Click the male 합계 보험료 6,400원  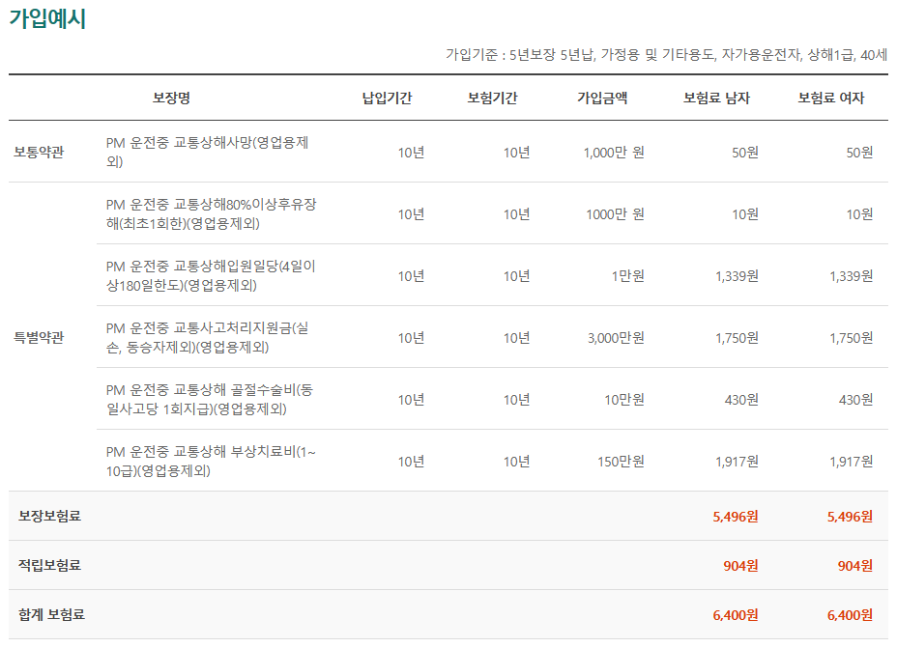tap(736, 615)
